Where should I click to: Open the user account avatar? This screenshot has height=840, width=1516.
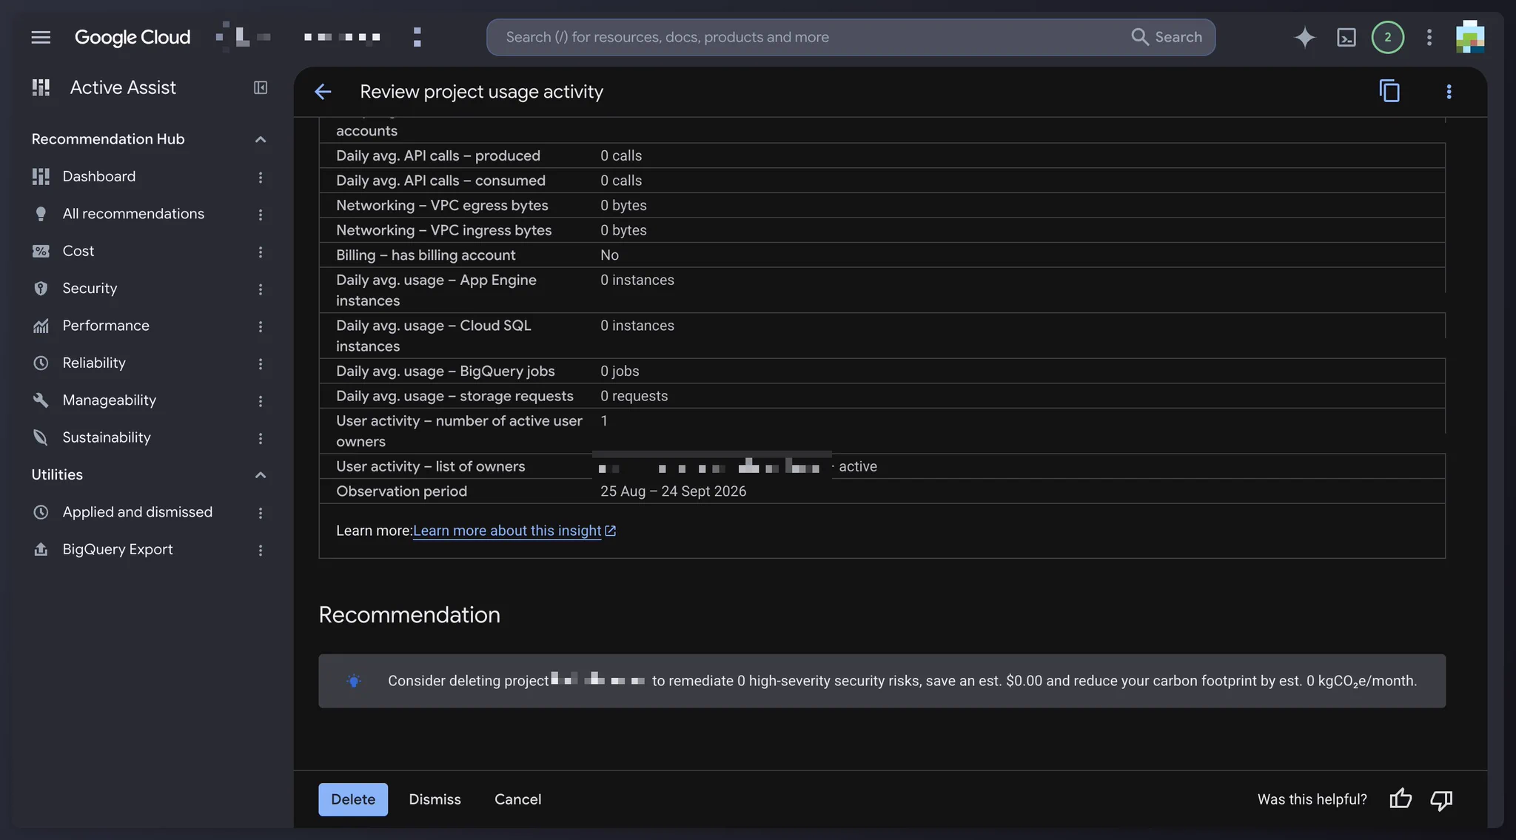[x=1469, y=37]
